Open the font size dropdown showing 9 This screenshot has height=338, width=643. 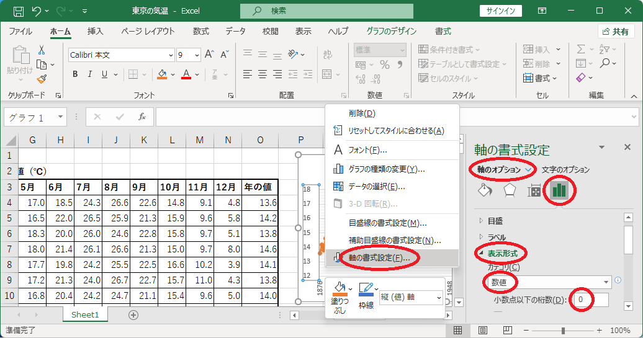[x=197, y=55]
